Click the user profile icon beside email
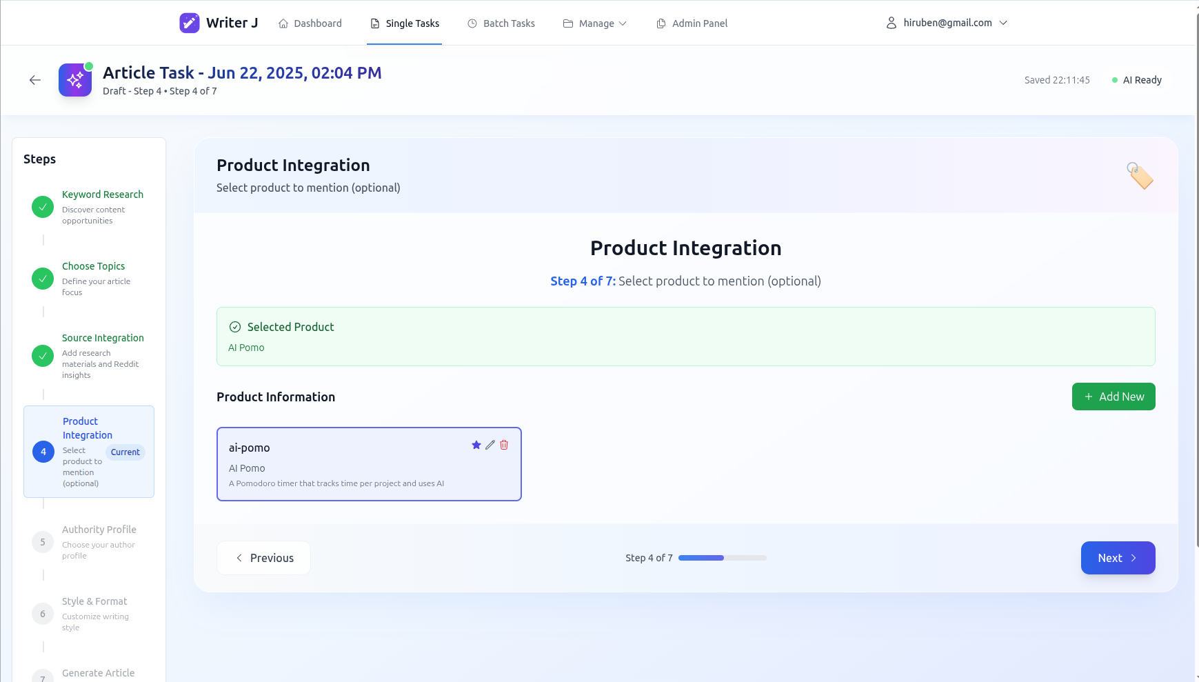 891,23
